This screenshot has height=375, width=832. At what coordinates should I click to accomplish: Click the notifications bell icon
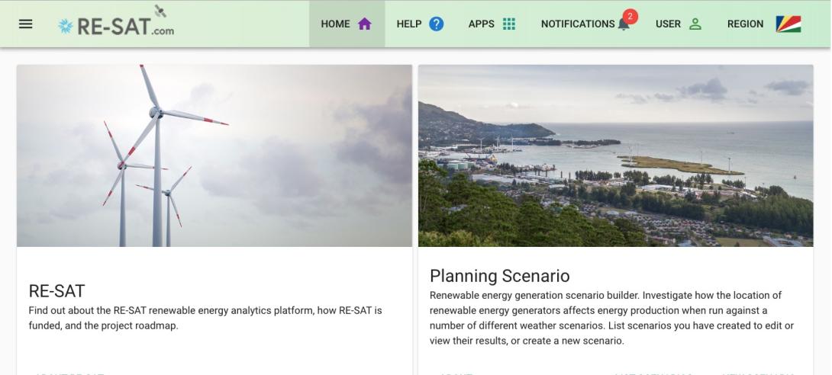tap(624, 24)
